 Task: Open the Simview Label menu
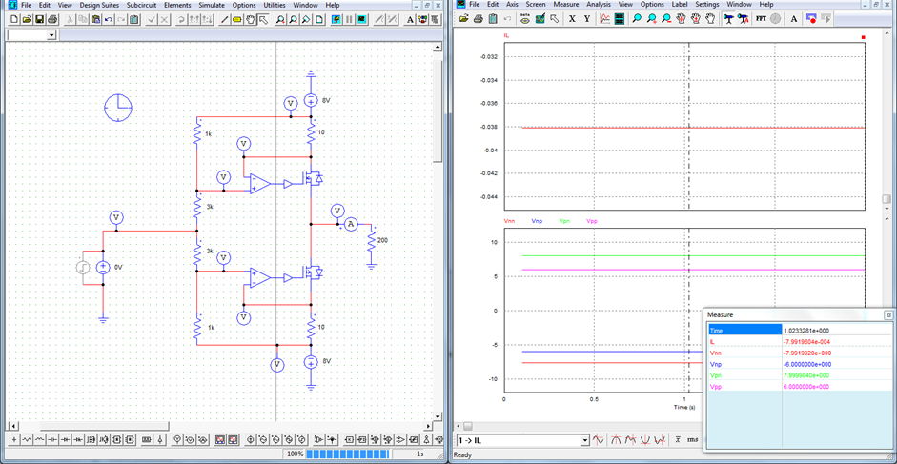coord(680,5)
